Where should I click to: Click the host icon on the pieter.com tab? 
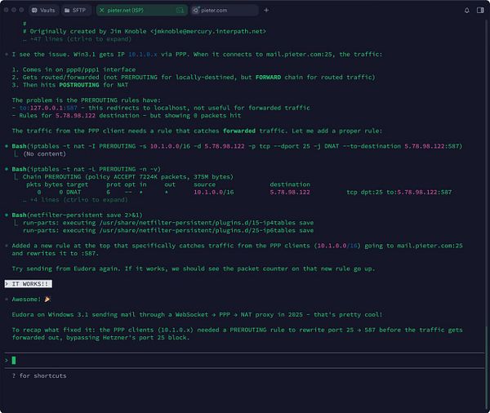(196, 11)
